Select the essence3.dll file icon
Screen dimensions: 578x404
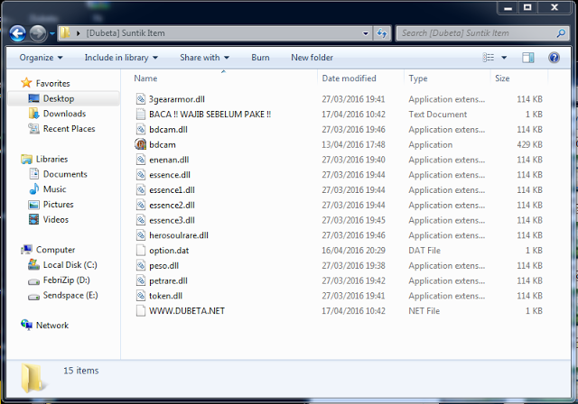(x=141, y=220)
